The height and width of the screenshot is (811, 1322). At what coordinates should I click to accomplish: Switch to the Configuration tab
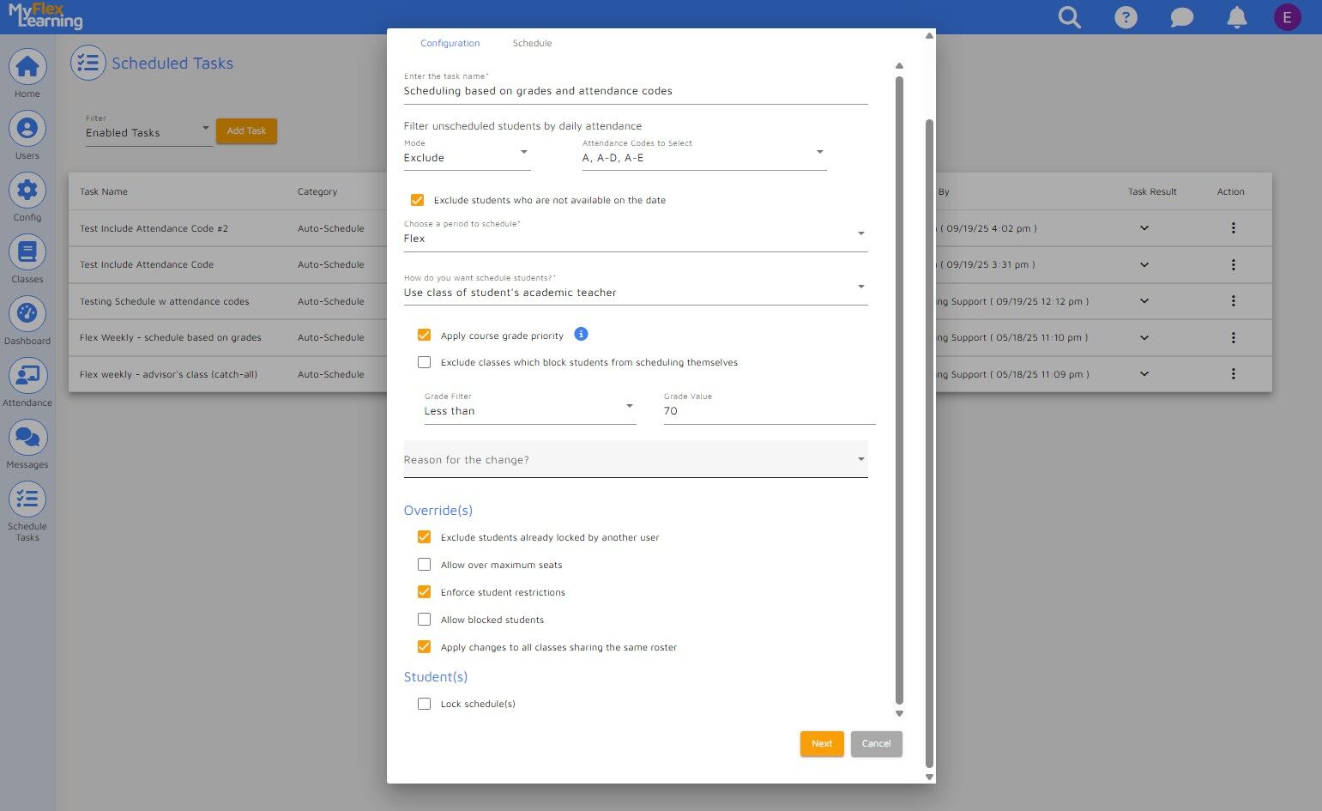(x=450, y=43)
